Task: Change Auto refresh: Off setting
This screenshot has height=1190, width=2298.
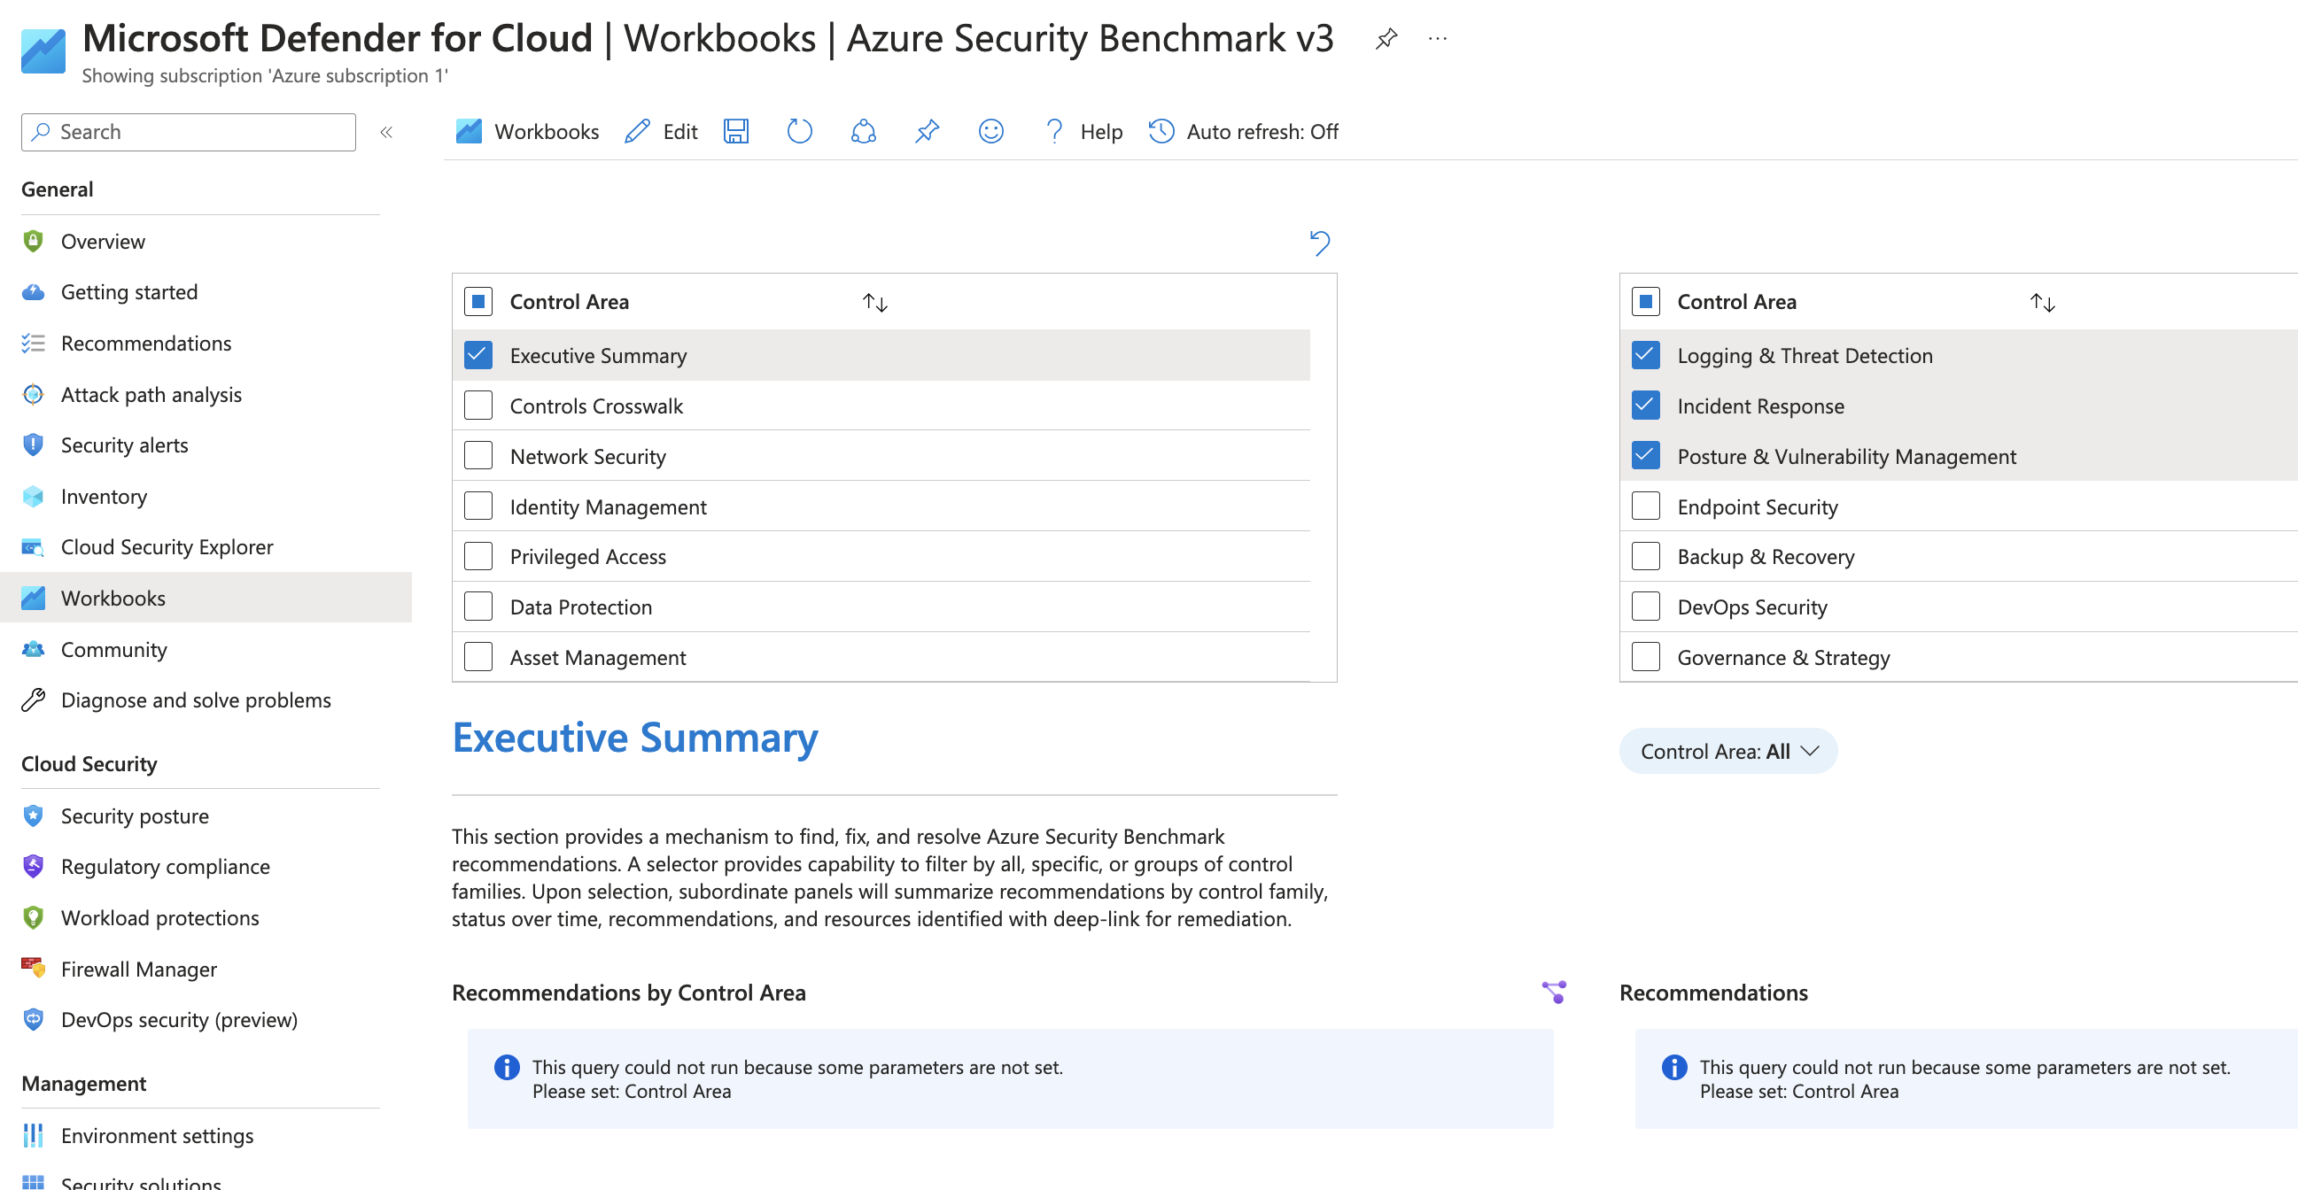Action: (1244, 132)
